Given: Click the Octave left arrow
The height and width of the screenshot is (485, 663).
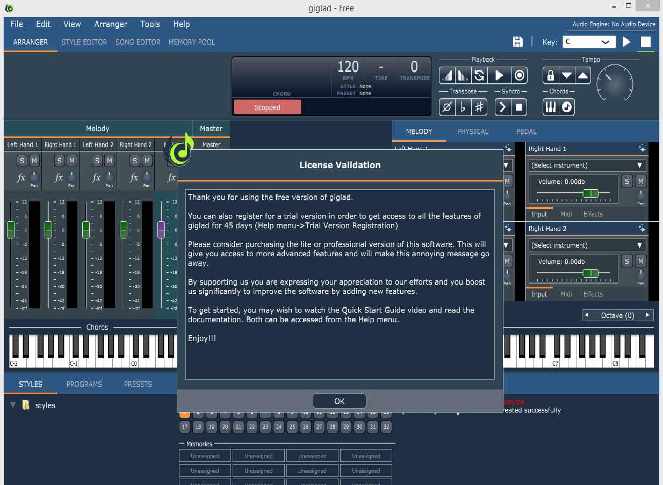Looking at the screenshot, I should click(x=587, y=315).
